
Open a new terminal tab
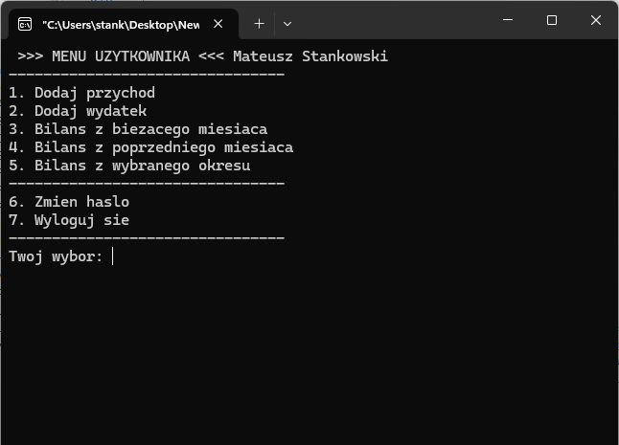[x=259, y=23]
